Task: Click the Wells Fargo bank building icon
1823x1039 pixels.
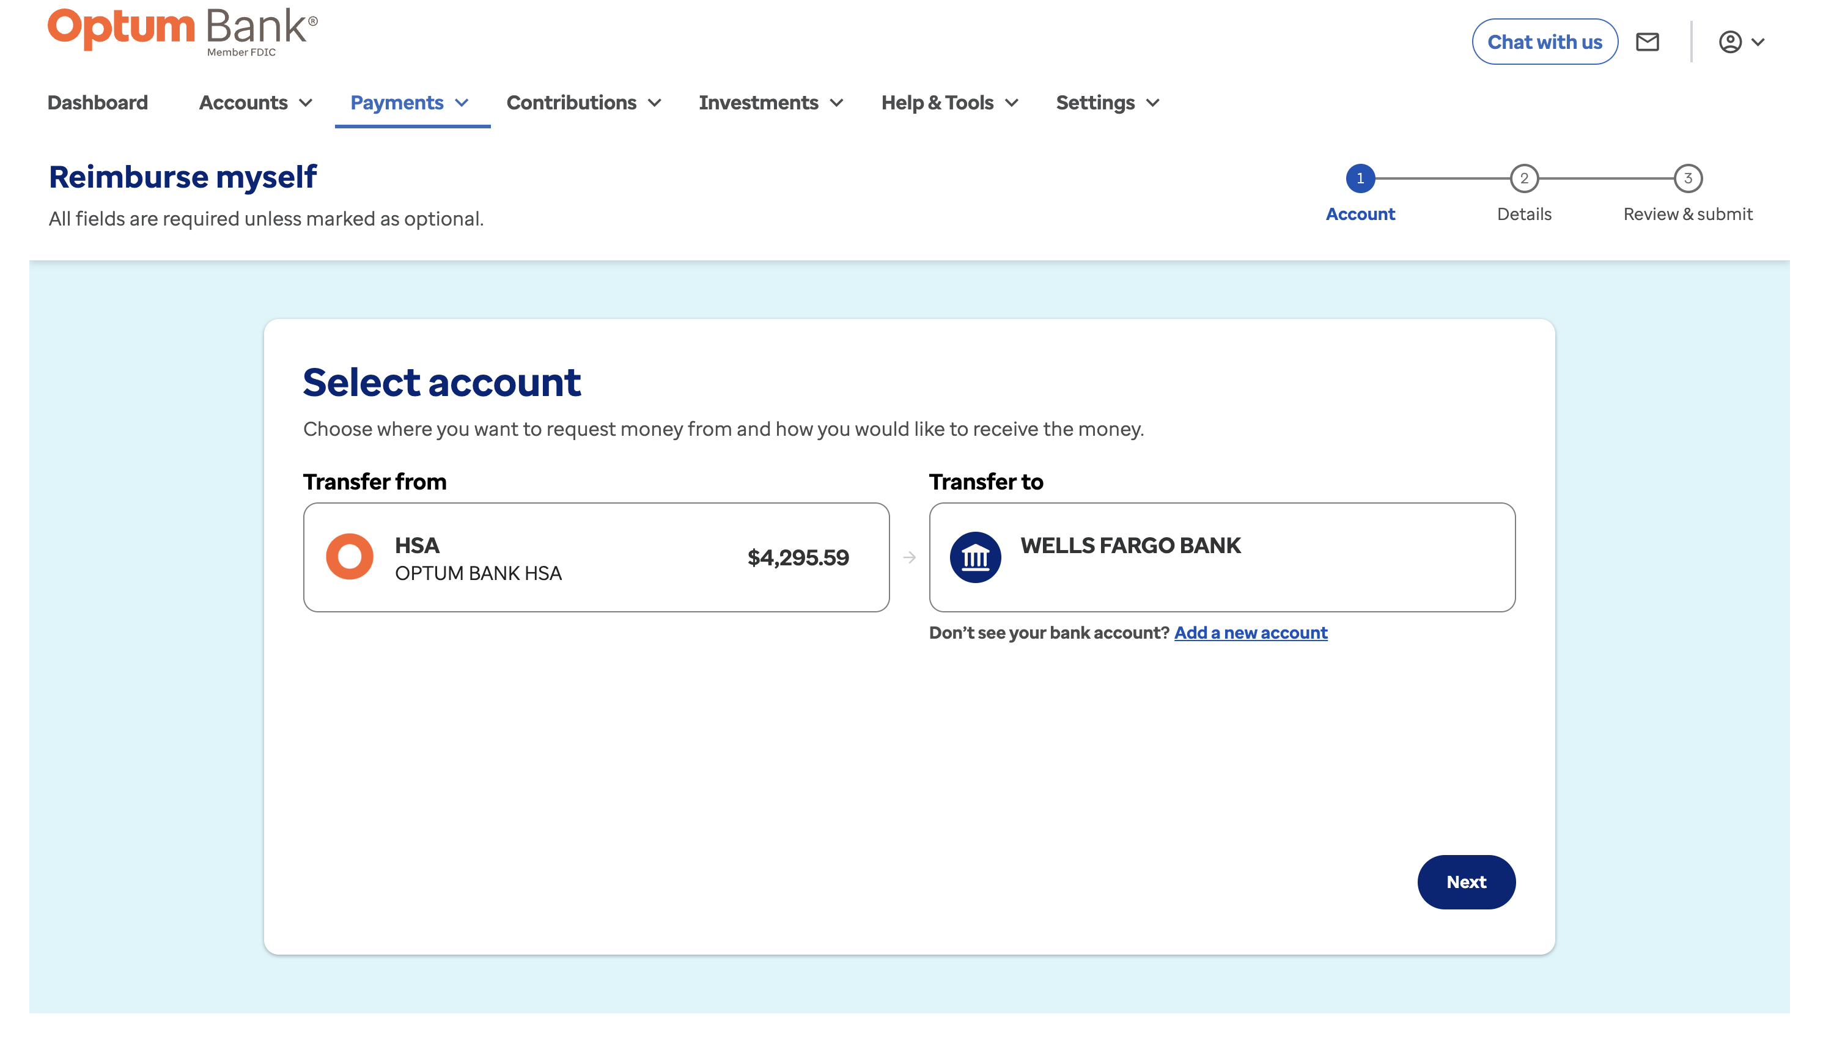Action: tap(975, 557)
